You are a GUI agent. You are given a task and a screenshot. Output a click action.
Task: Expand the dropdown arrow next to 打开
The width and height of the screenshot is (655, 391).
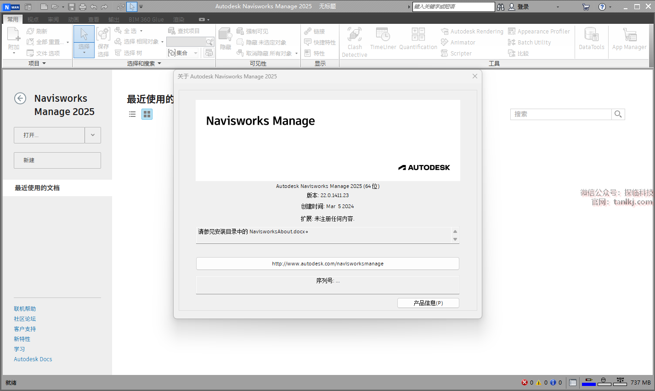point(93,135)
